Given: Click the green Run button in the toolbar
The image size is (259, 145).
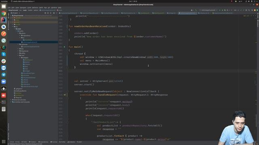Looking at the screenshot, I should pos(220,10).
